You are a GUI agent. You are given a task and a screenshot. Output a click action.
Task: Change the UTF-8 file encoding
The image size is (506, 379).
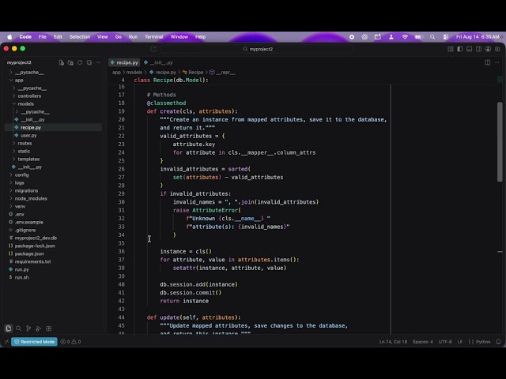[x=445, y=342]
